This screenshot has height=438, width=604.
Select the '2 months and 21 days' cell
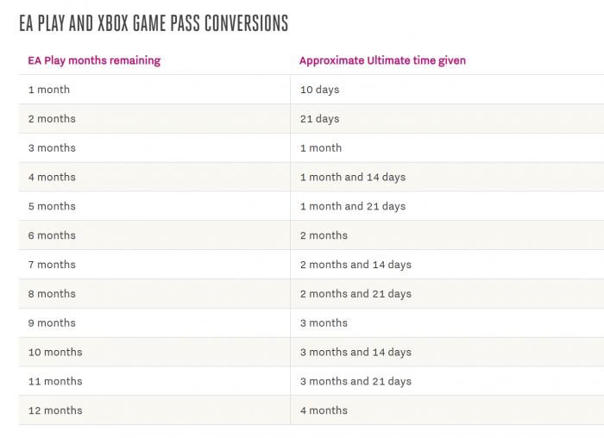[x=355, y=294]
